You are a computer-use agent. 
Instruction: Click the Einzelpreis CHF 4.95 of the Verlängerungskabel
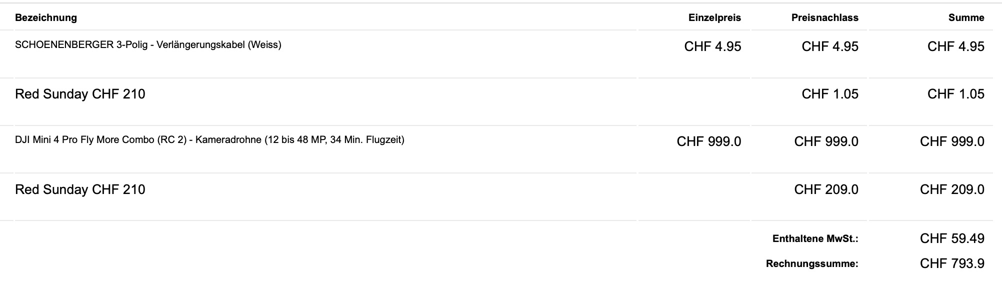click(712, 46)
